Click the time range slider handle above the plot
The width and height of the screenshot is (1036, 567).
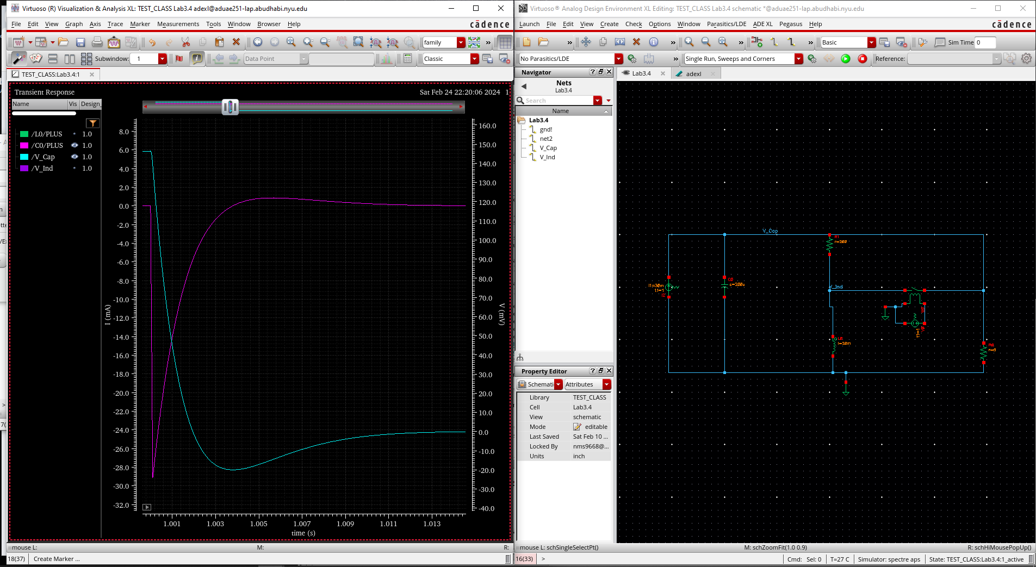230,107
